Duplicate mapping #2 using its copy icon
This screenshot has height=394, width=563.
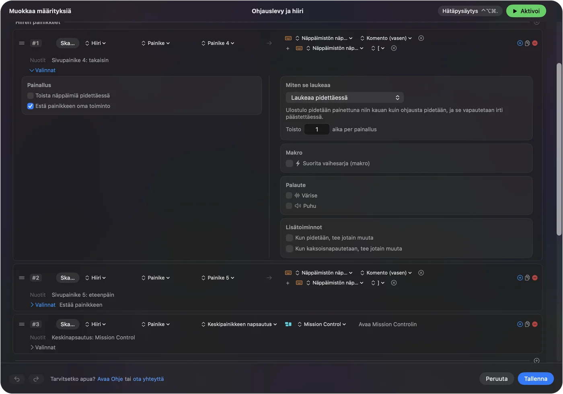pyautogui.click(x=527, y=278)
